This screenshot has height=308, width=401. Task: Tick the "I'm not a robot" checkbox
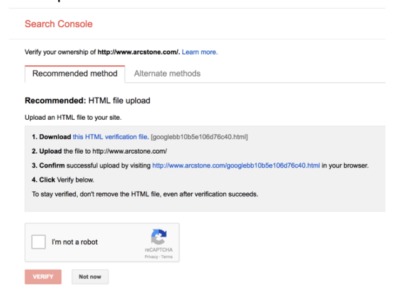pos(39,242)
